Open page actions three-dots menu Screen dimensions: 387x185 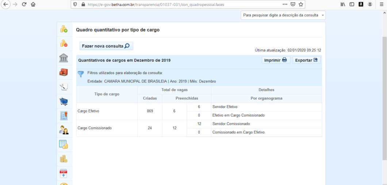point(285,4)
